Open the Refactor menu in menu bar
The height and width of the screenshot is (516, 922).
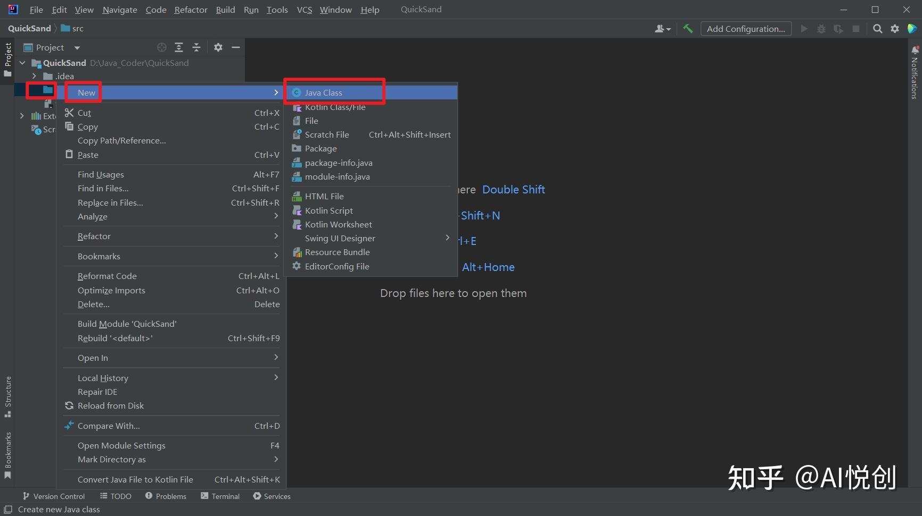[x=191, y=10]
